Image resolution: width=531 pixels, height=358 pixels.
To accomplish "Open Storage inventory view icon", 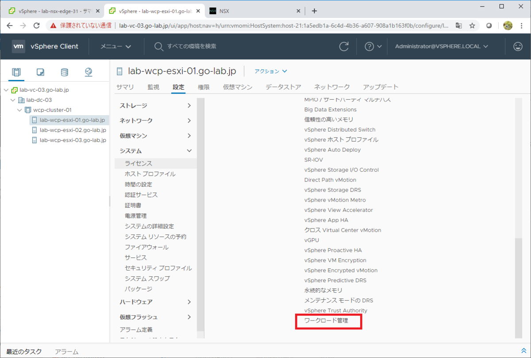I will click(x=65, y=72).
